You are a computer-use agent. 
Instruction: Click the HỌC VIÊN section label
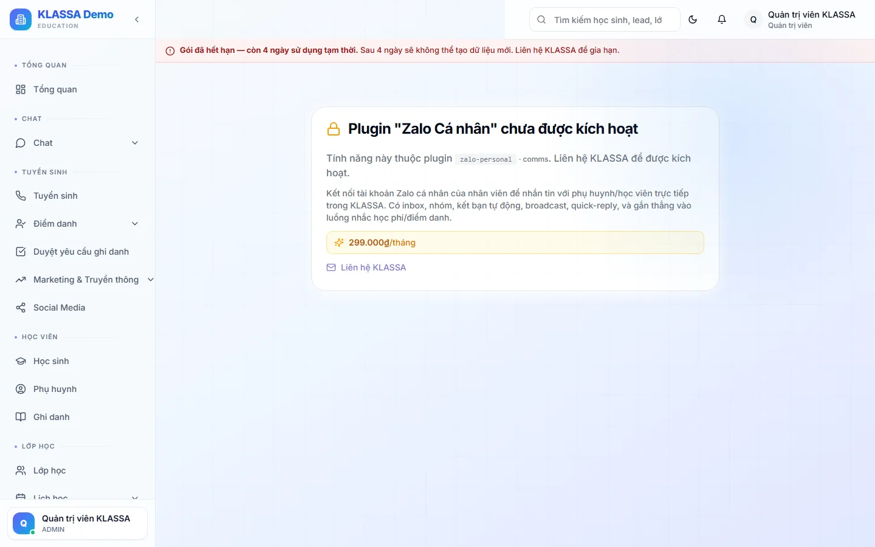tap(39, 337)
